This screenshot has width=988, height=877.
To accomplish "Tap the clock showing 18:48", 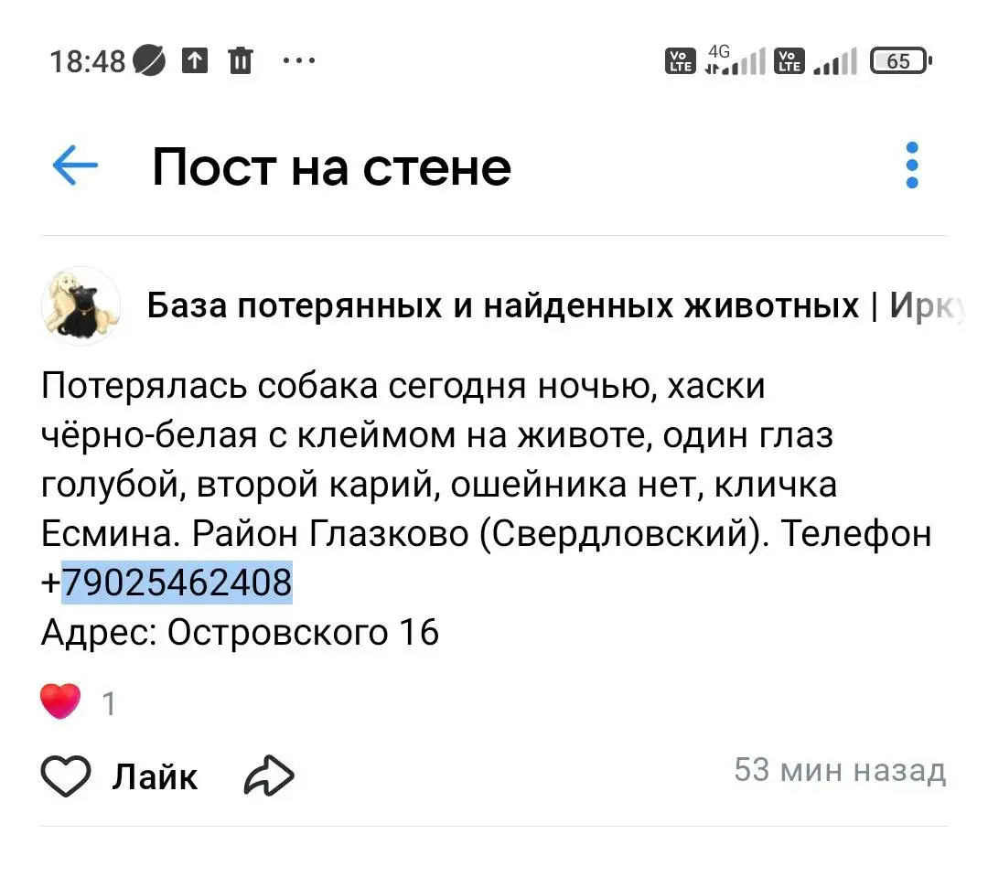I will [88, 60].
